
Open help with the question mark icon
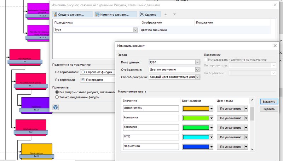[56, 107]
